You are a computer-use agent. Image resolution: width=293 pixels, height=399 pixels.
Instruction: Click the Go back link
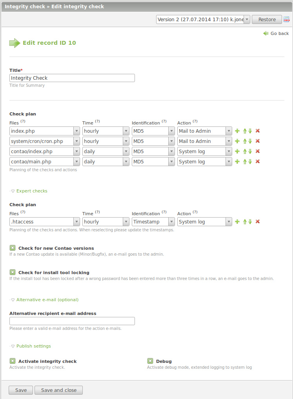click(x=276, y=34)
